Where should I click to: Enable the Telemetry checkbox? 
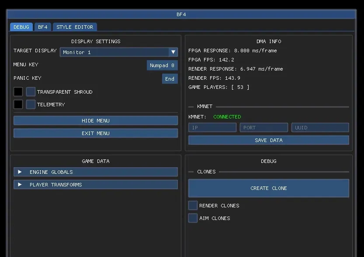pos(31,105)
